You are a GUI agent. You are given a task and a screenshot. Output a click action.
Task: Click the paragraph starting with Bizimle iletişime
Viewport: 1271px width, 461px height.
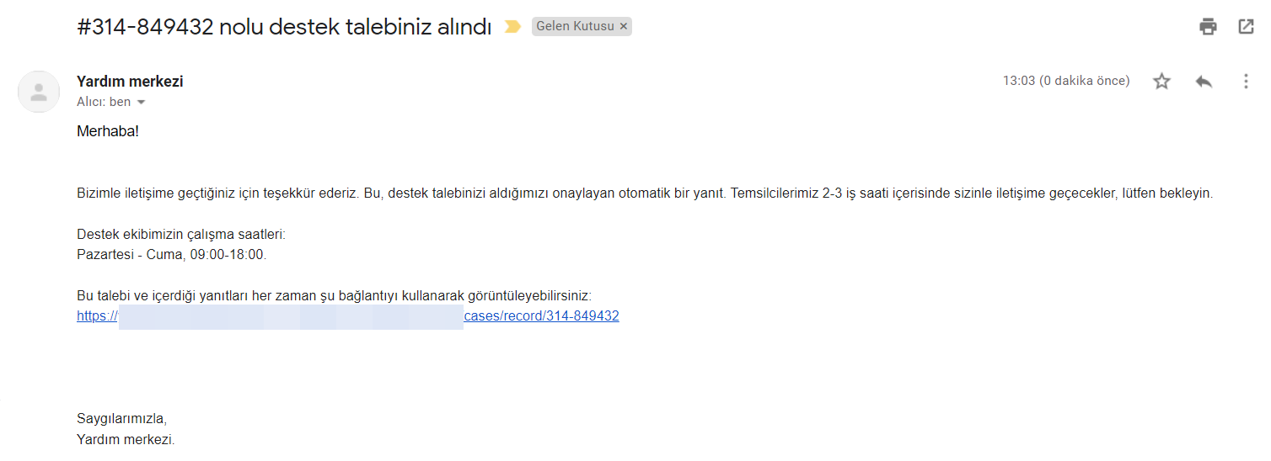coord(645,193)
